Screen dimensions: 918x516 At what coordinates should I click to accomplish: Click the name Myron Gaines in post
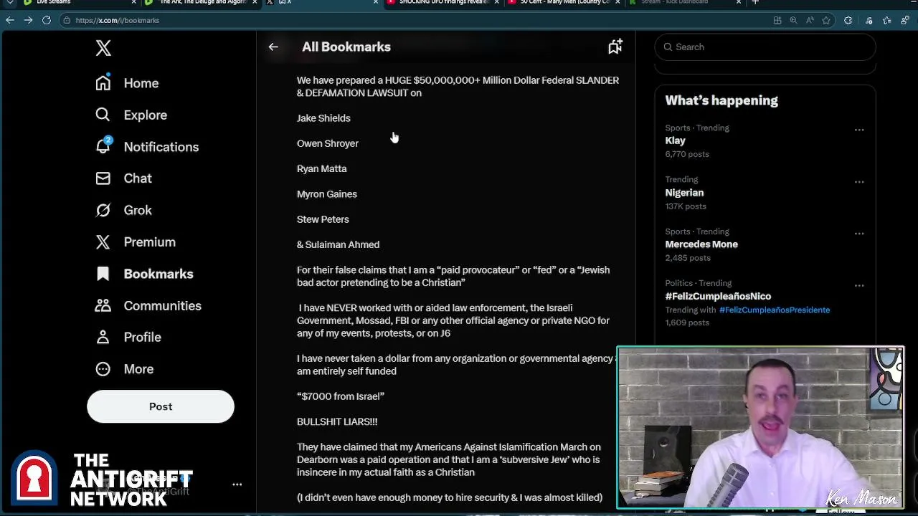click(327, 194)
